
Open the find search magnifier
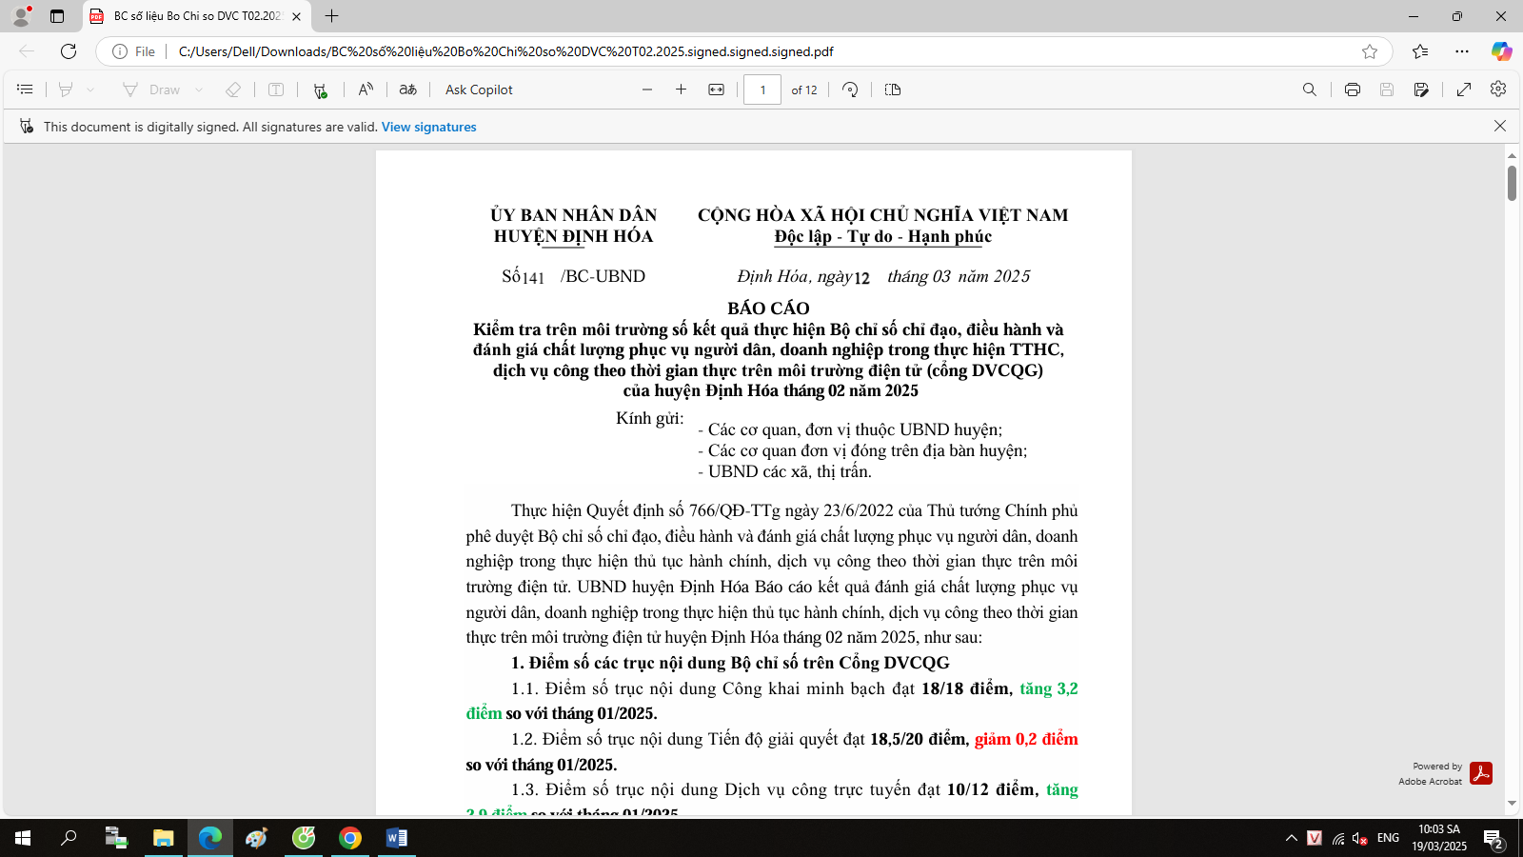(1310, 90)
